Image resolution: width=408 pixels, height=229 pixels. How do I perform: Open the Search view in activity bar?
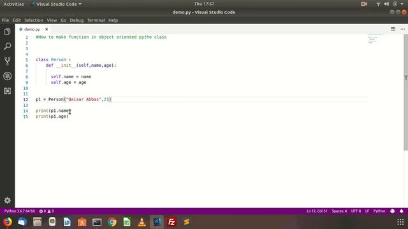[7, 46]
